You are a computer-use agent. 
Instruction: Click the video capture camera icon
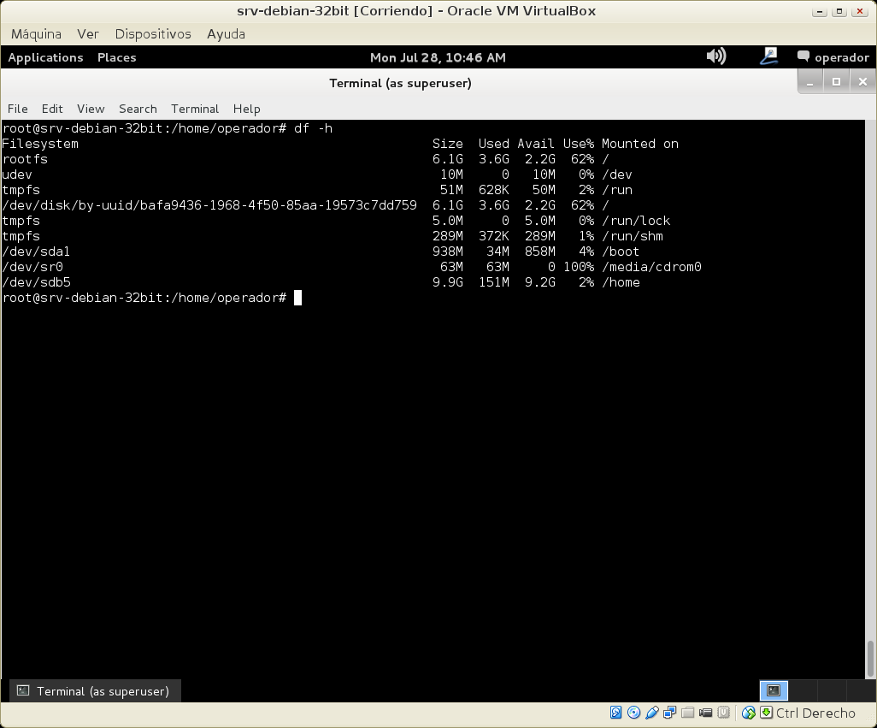click(x=706, y=713)
